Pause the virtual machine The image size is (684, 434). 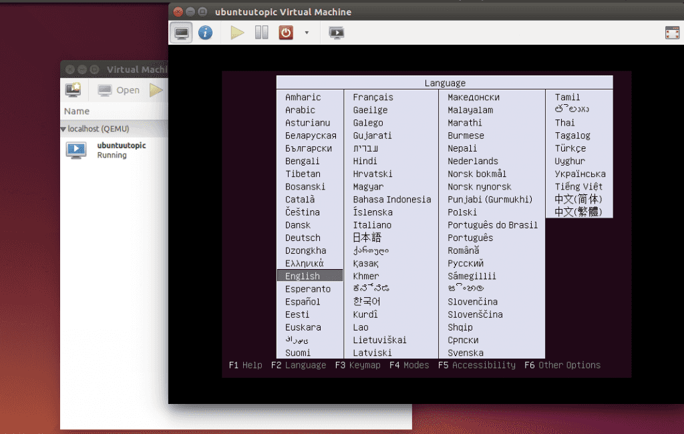[262, 33]
